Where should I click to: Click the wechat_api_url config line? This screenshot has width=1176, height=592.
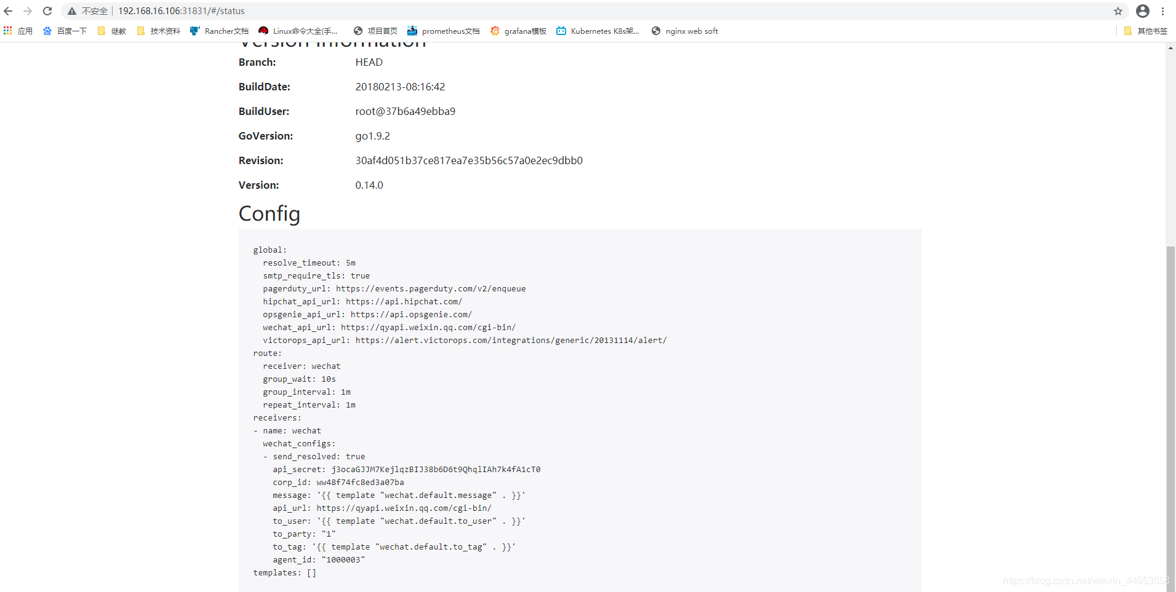pyautogui.click(x=390, y=327)
